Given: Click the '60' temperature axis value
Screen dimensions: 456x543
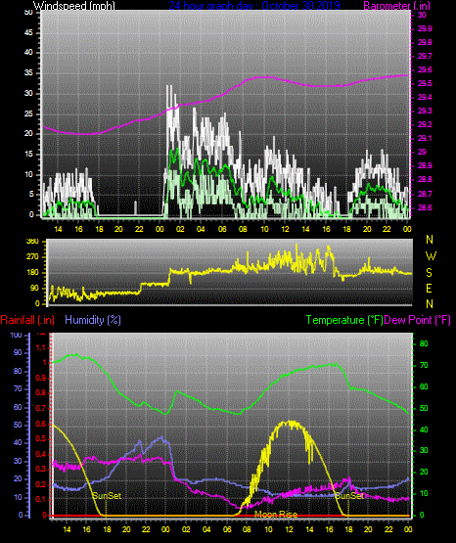Looking at the screenshot, I should pos(424,386).
